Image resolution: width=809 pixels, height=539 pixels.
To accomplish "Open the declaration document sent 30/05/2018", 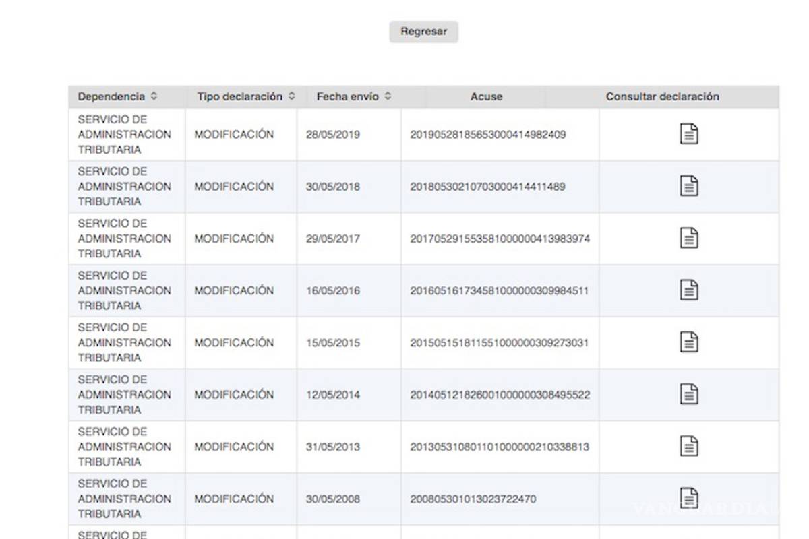I will [x=688, y=186].
